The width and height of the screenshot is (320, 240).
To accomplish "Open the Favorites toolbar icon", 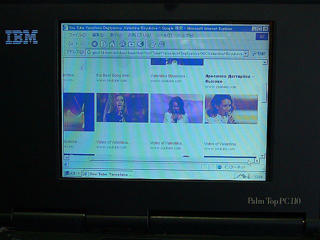I will pos(131,44).
